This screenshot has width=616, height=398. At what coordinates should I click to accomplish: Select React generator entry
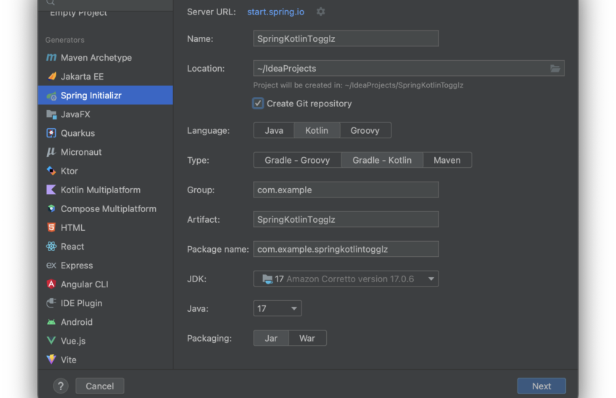click(105, 246)
